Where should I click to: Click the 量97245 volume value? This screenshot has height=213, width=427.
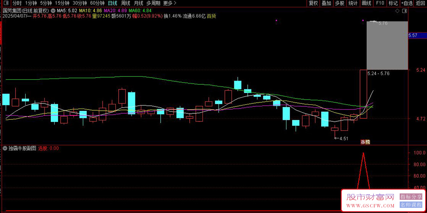101,16
